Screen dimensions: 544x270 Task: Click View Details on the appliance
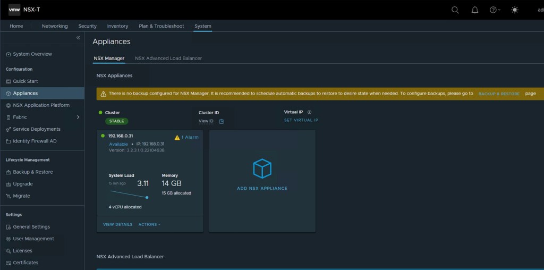(x=117, y=224)
